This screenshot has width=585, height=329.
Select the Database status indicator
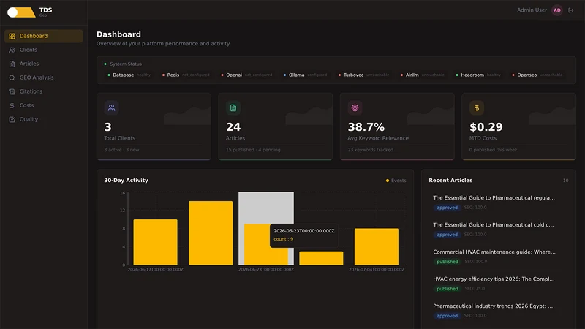pos(129,75)
